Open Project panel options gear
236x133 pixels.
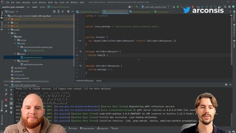(68, 11)
